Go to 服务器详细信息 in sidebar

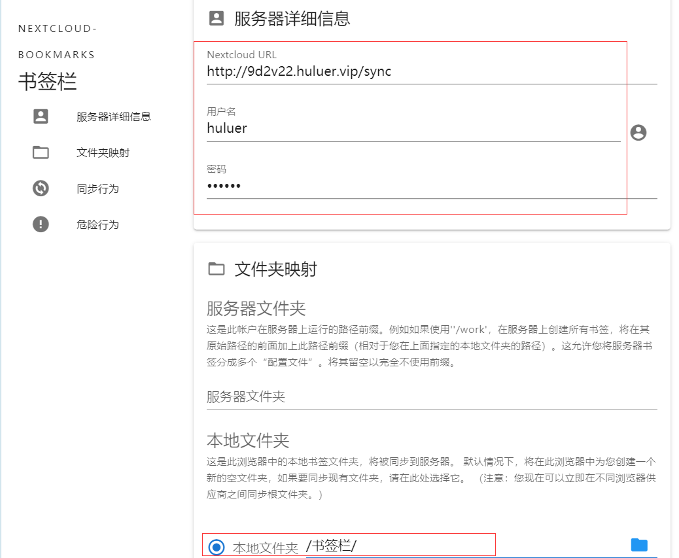point(113,116)
